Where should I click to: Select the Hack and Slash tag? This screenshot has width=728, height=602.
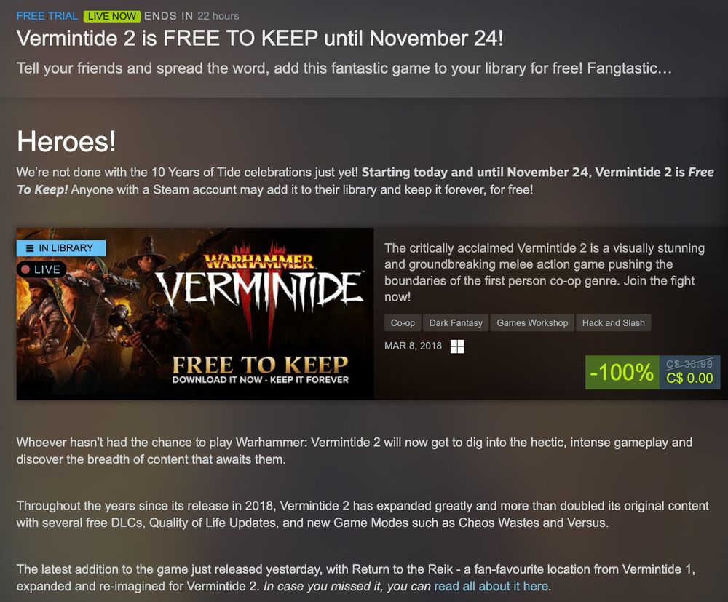(613, 323)
